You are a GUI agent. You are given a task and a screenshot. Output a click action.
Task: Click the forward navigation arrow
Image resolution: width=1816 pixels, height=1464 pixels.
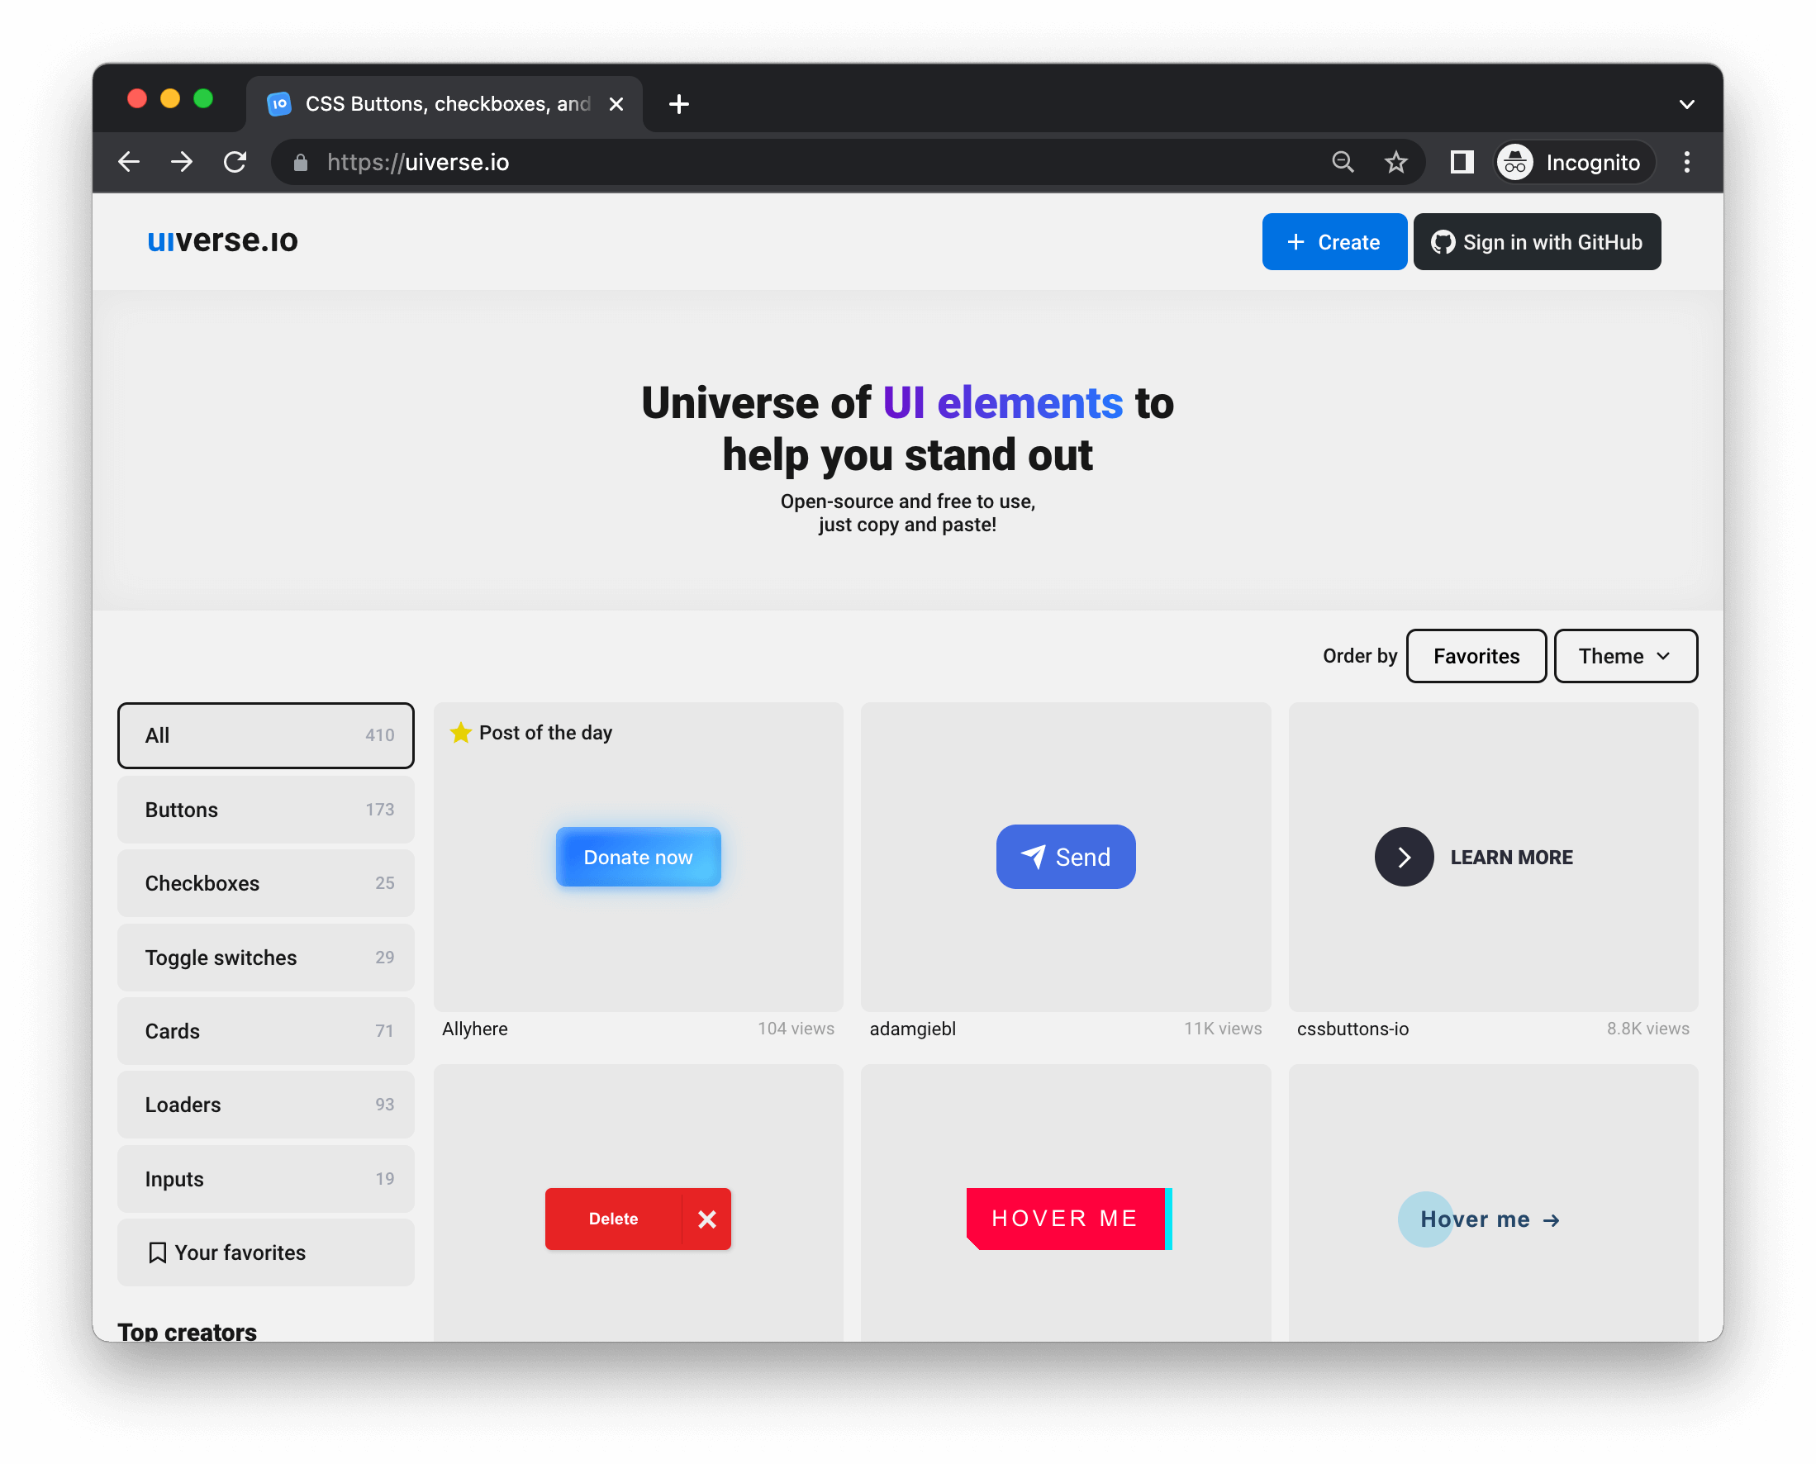[183, 162]
